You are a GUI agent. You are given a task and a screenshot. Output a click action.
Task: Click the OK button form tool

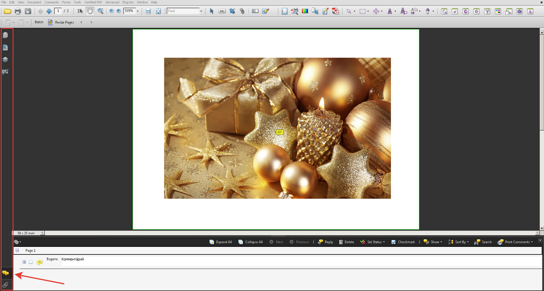222,11
